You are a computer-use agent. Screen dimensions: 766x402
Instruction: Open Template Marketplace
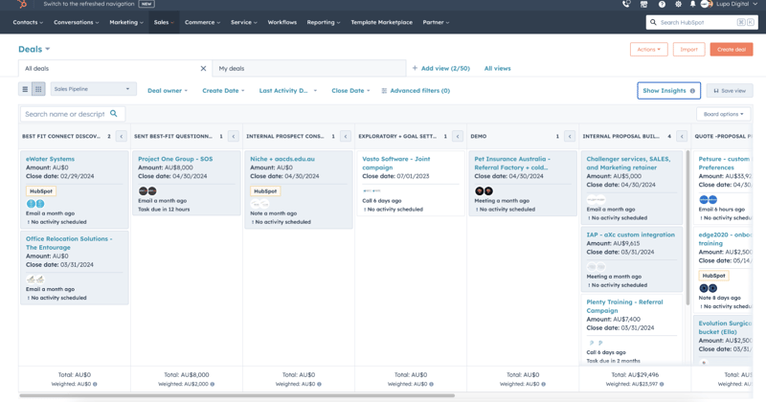point(381,22)
